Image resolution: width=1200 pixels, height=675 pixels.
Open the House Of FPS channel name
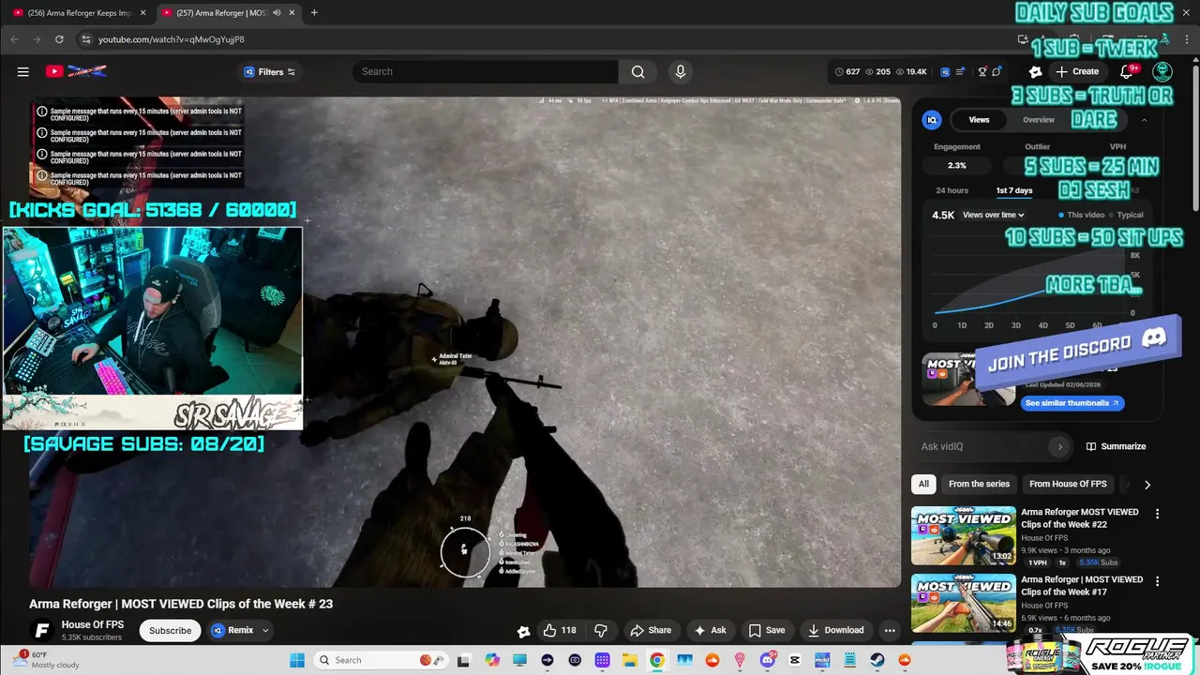pyautogui.click(x=93, y=624)
